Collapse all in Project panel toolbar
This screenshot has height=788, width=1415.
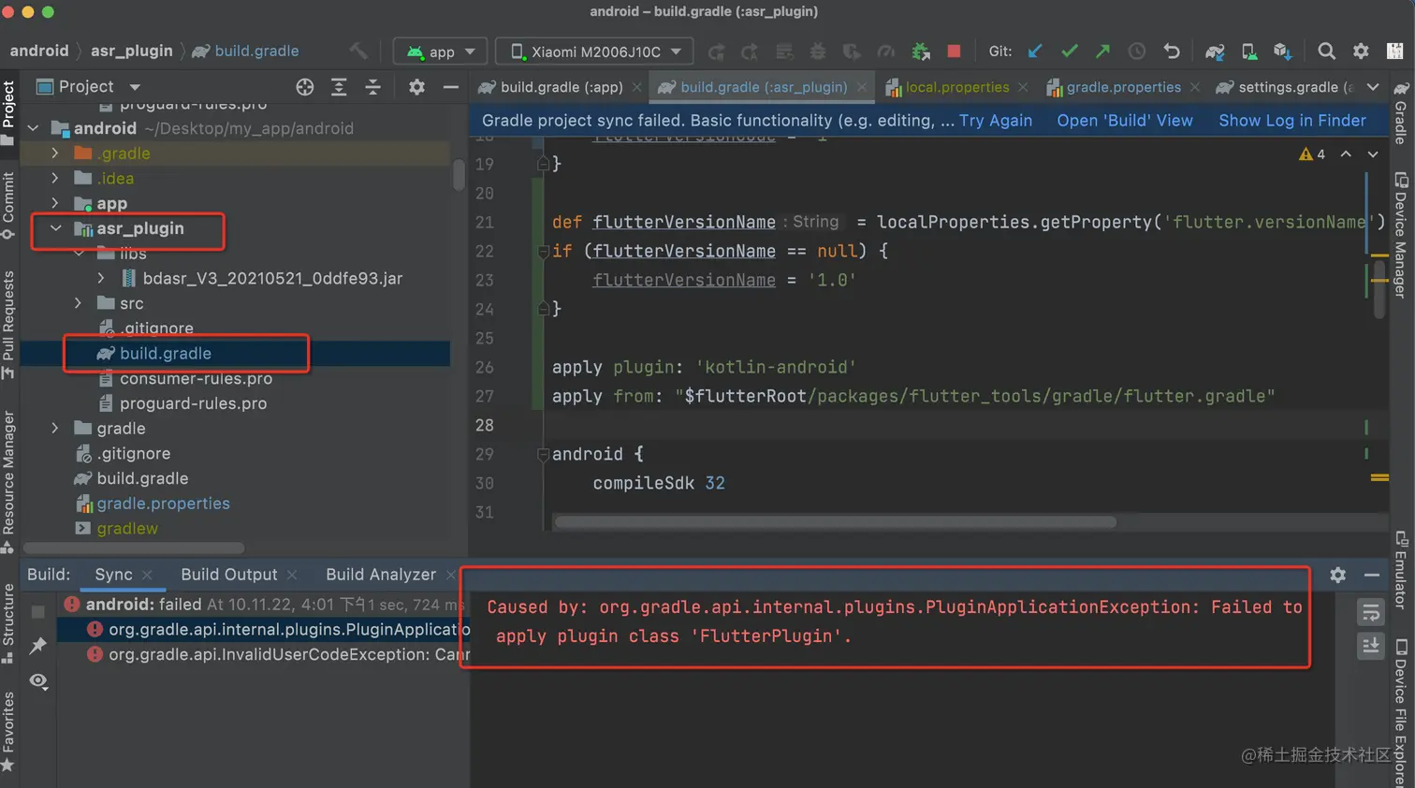(372, 87)
